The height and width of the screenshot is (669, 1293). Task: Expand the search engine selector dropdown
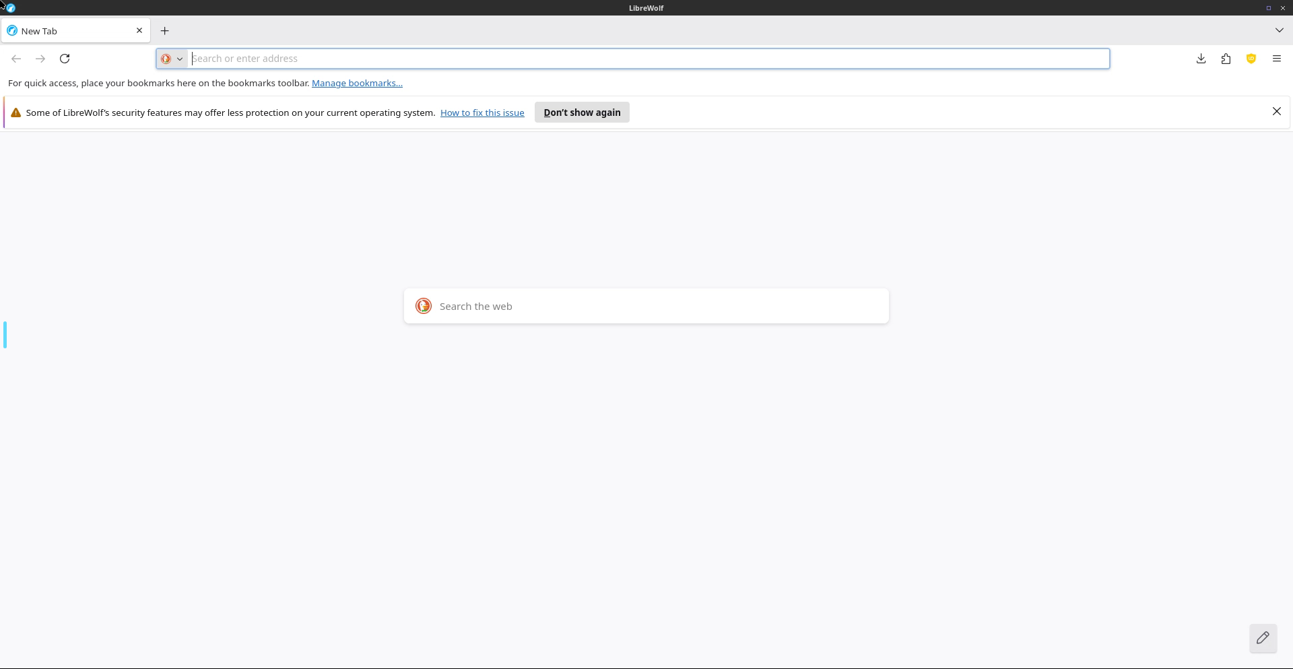(172, 59)
